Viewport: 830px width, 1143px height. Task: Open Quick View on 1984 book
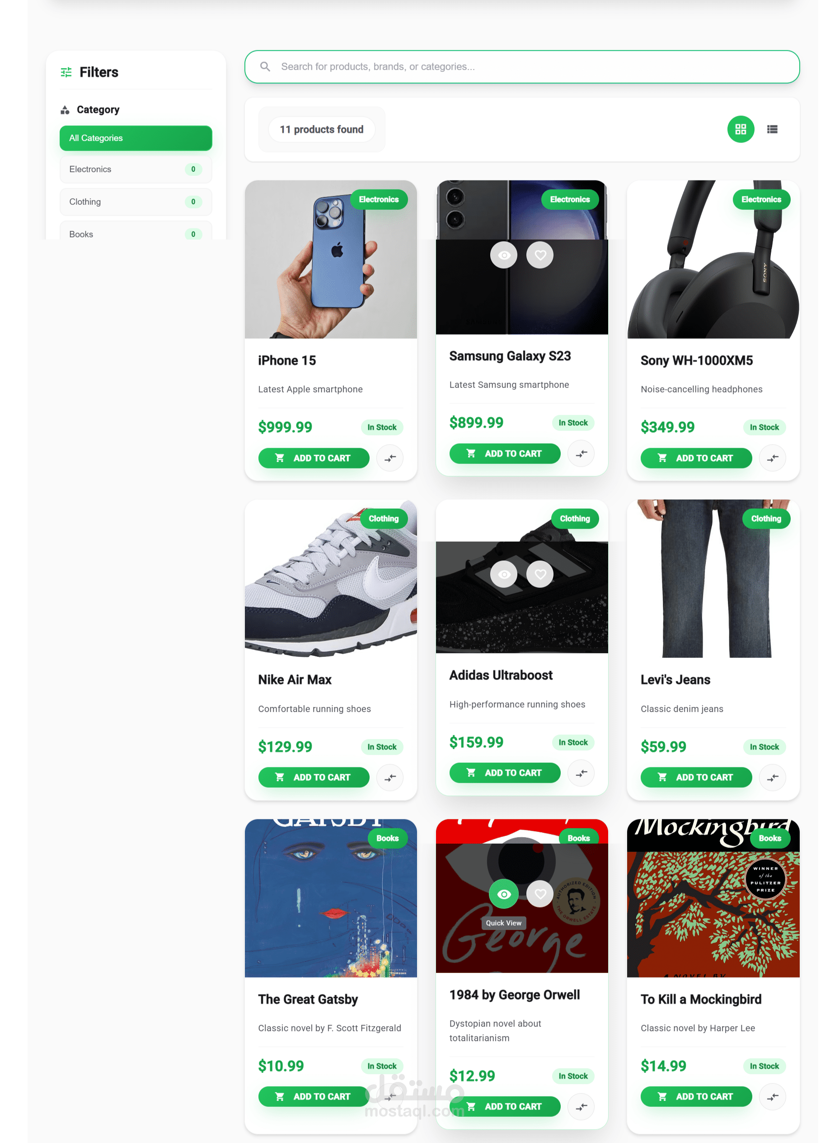pos(504,894)
